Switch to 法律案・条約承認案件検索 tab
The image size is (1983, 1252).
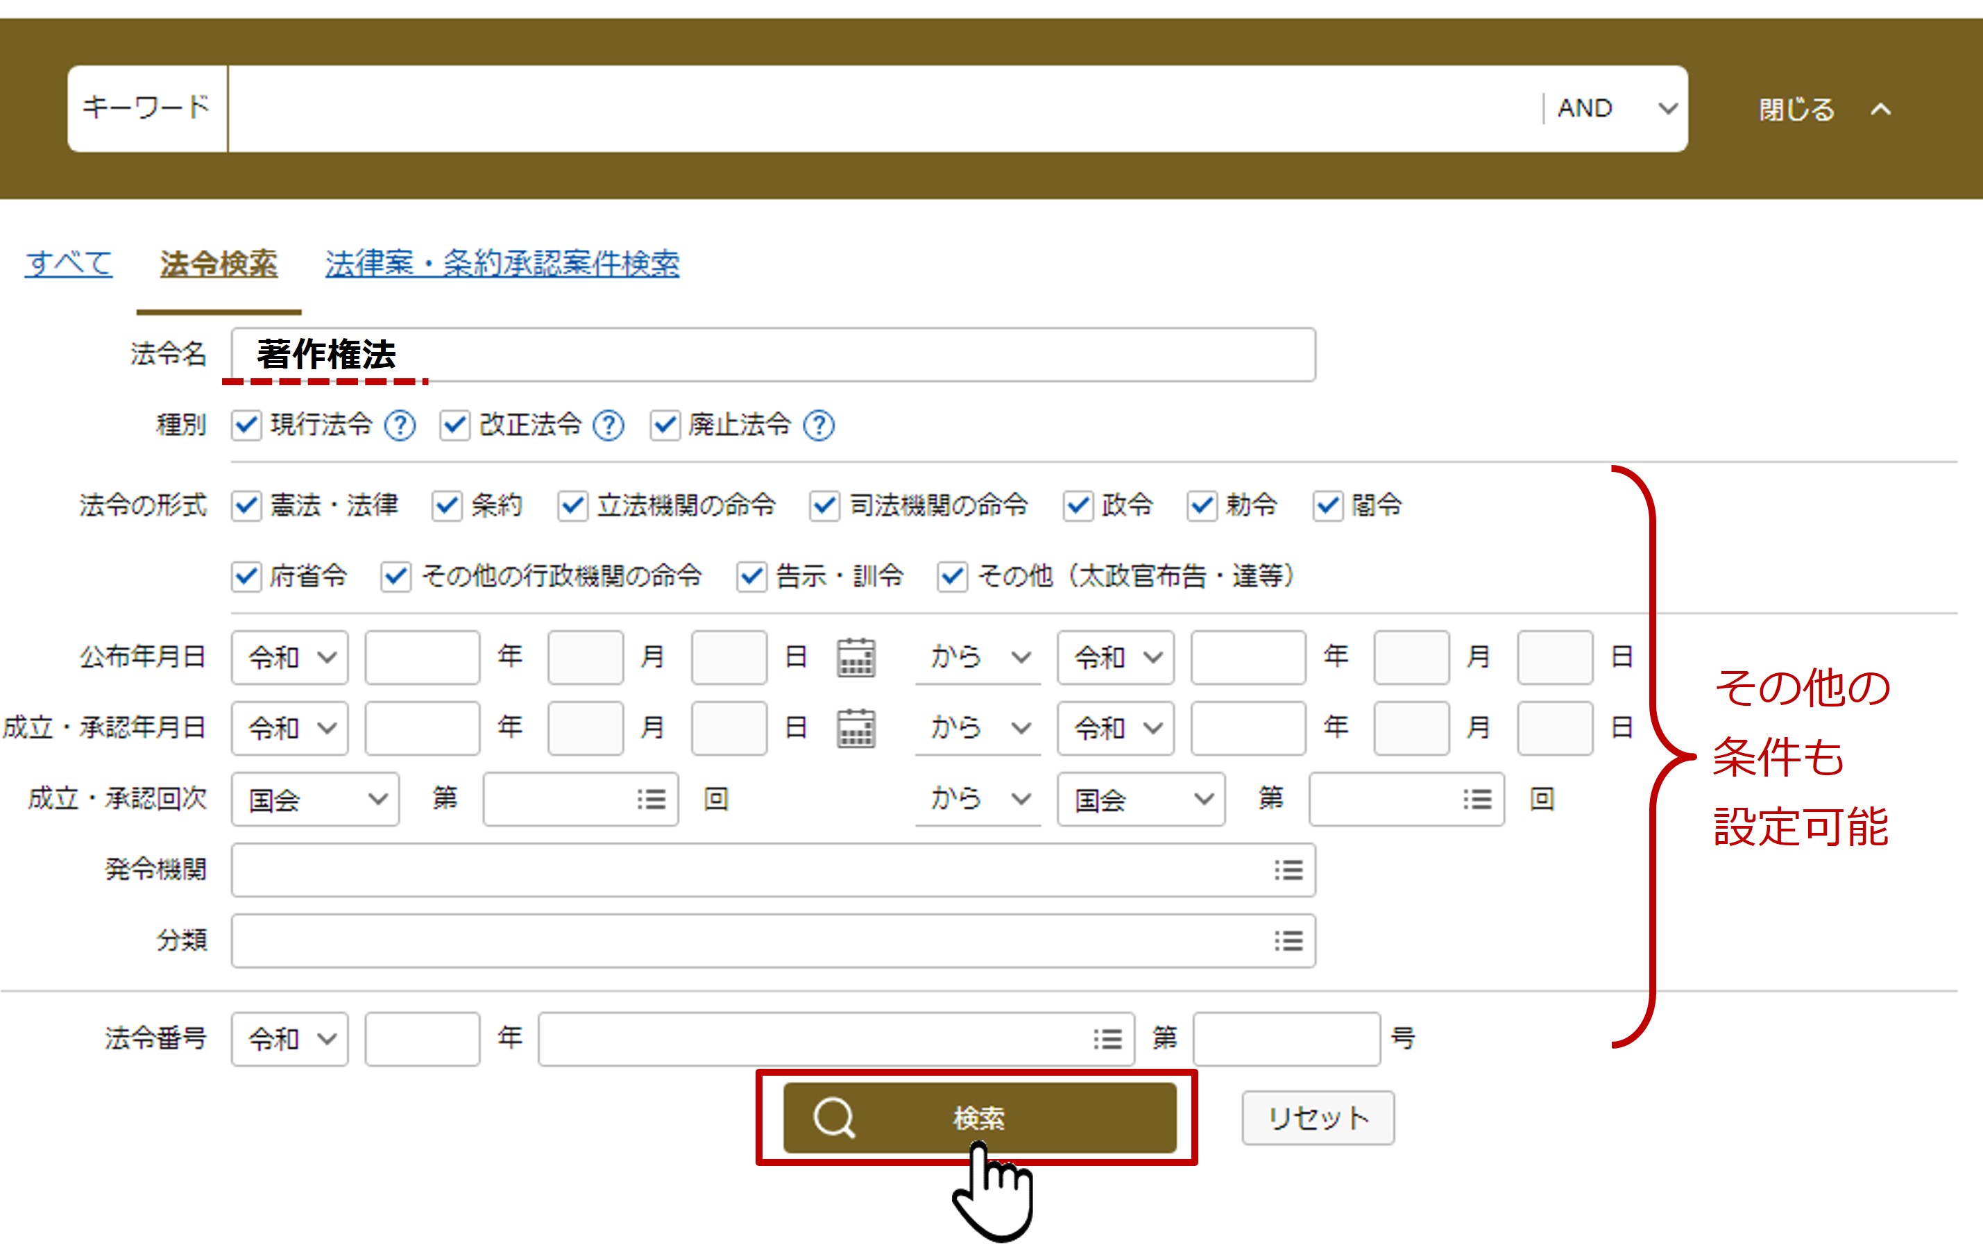click(502, 264)
